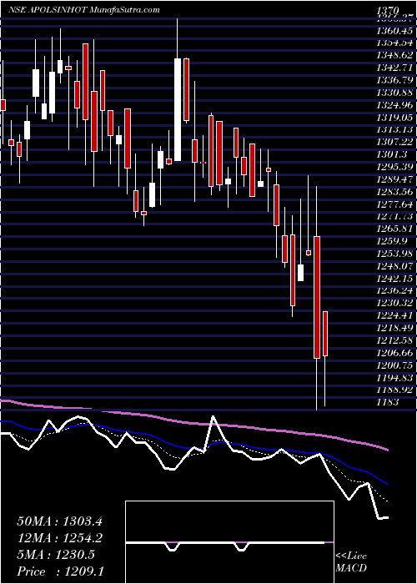Click the 1342.71 price axis label
The width and height of the screenshot is (417, 584).
pyautogui.click(x=395, y=68)
